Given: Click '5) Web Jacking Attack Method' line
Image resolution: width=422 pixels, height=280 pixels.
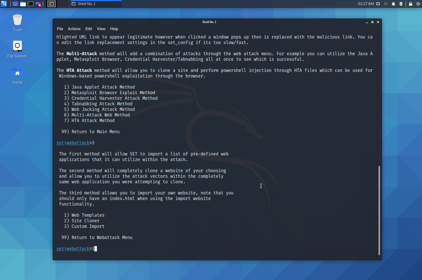Looking at the screenshot, I should pos(99,109).
